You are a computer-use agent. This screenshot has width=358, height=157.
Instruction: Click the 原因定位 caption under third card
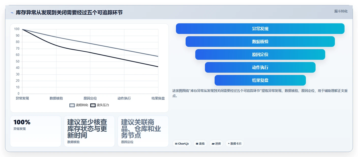point(127,142)
